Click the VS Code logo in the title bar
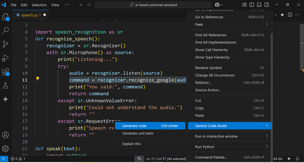Image resolution: width=304 pixels, height=163 pixels. point(4,5)
